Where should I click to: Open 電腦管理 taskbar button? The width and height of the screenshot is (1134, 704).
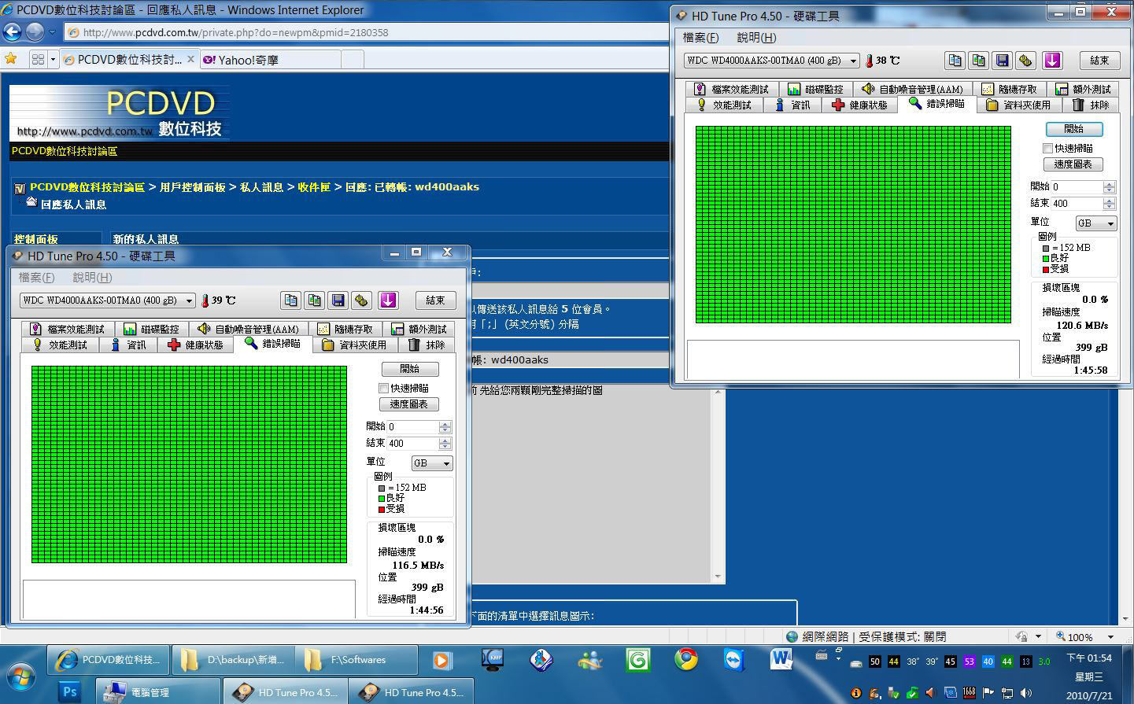(158, 692)
